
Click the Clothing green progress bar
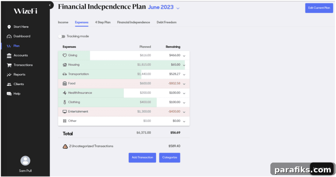[107, 102]
